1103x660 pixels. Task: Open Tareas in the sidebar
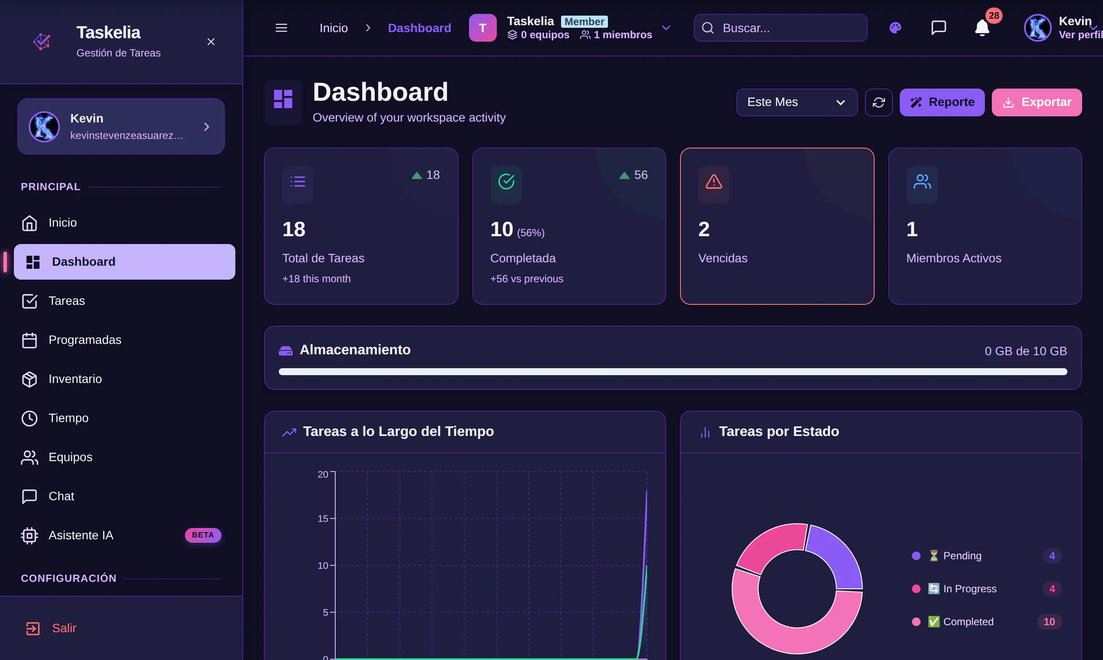tap(125, 301)
